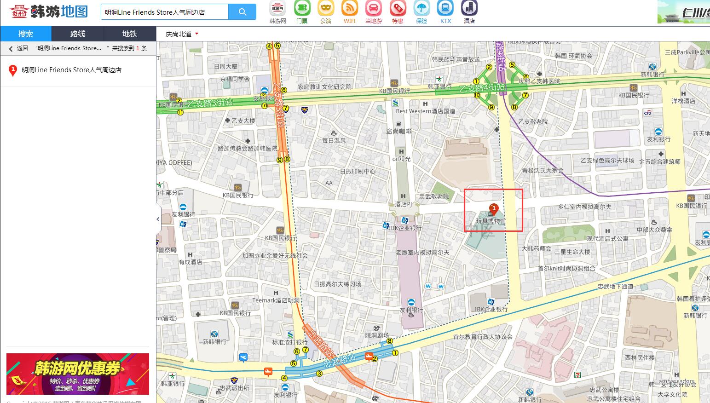This screenshot has width=710, height=403.
Task: Switch to the 路线 tab
Action: click(x=78, y=34)
